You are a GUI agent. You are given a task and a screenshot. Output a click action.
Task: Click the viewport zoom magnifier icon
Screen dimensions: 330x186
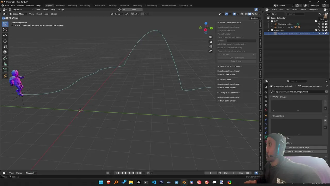click(x=211, y=37)
